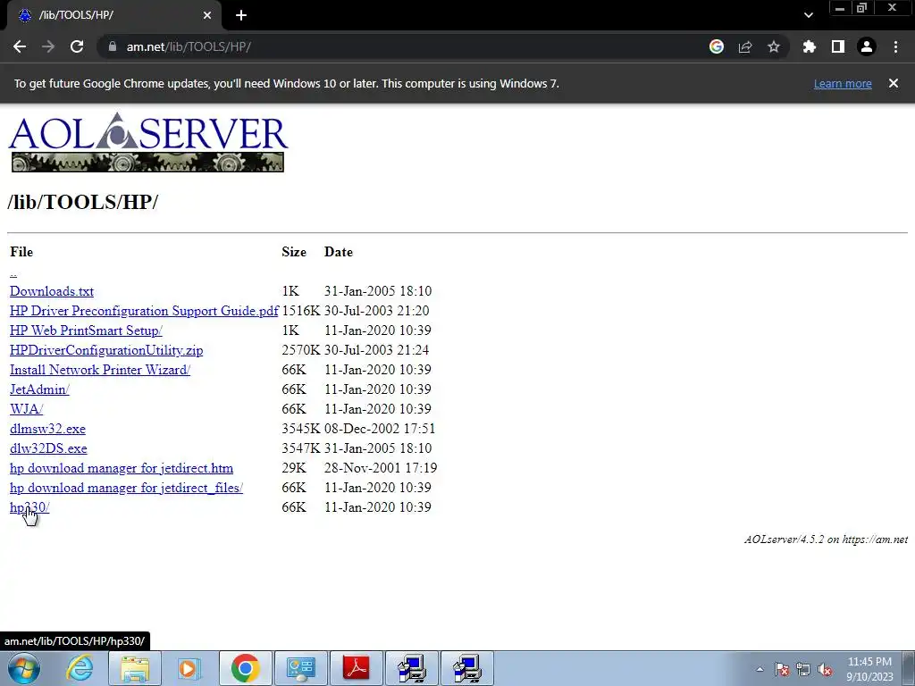
Task: Switch to Chrome taskbar button
Action: [x=245, y=668]
